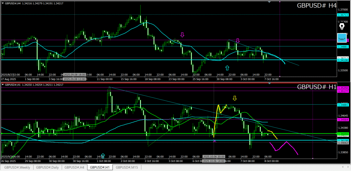Click the green 1.34255 price label on H1
351x171 pixels.
[343, 134]
